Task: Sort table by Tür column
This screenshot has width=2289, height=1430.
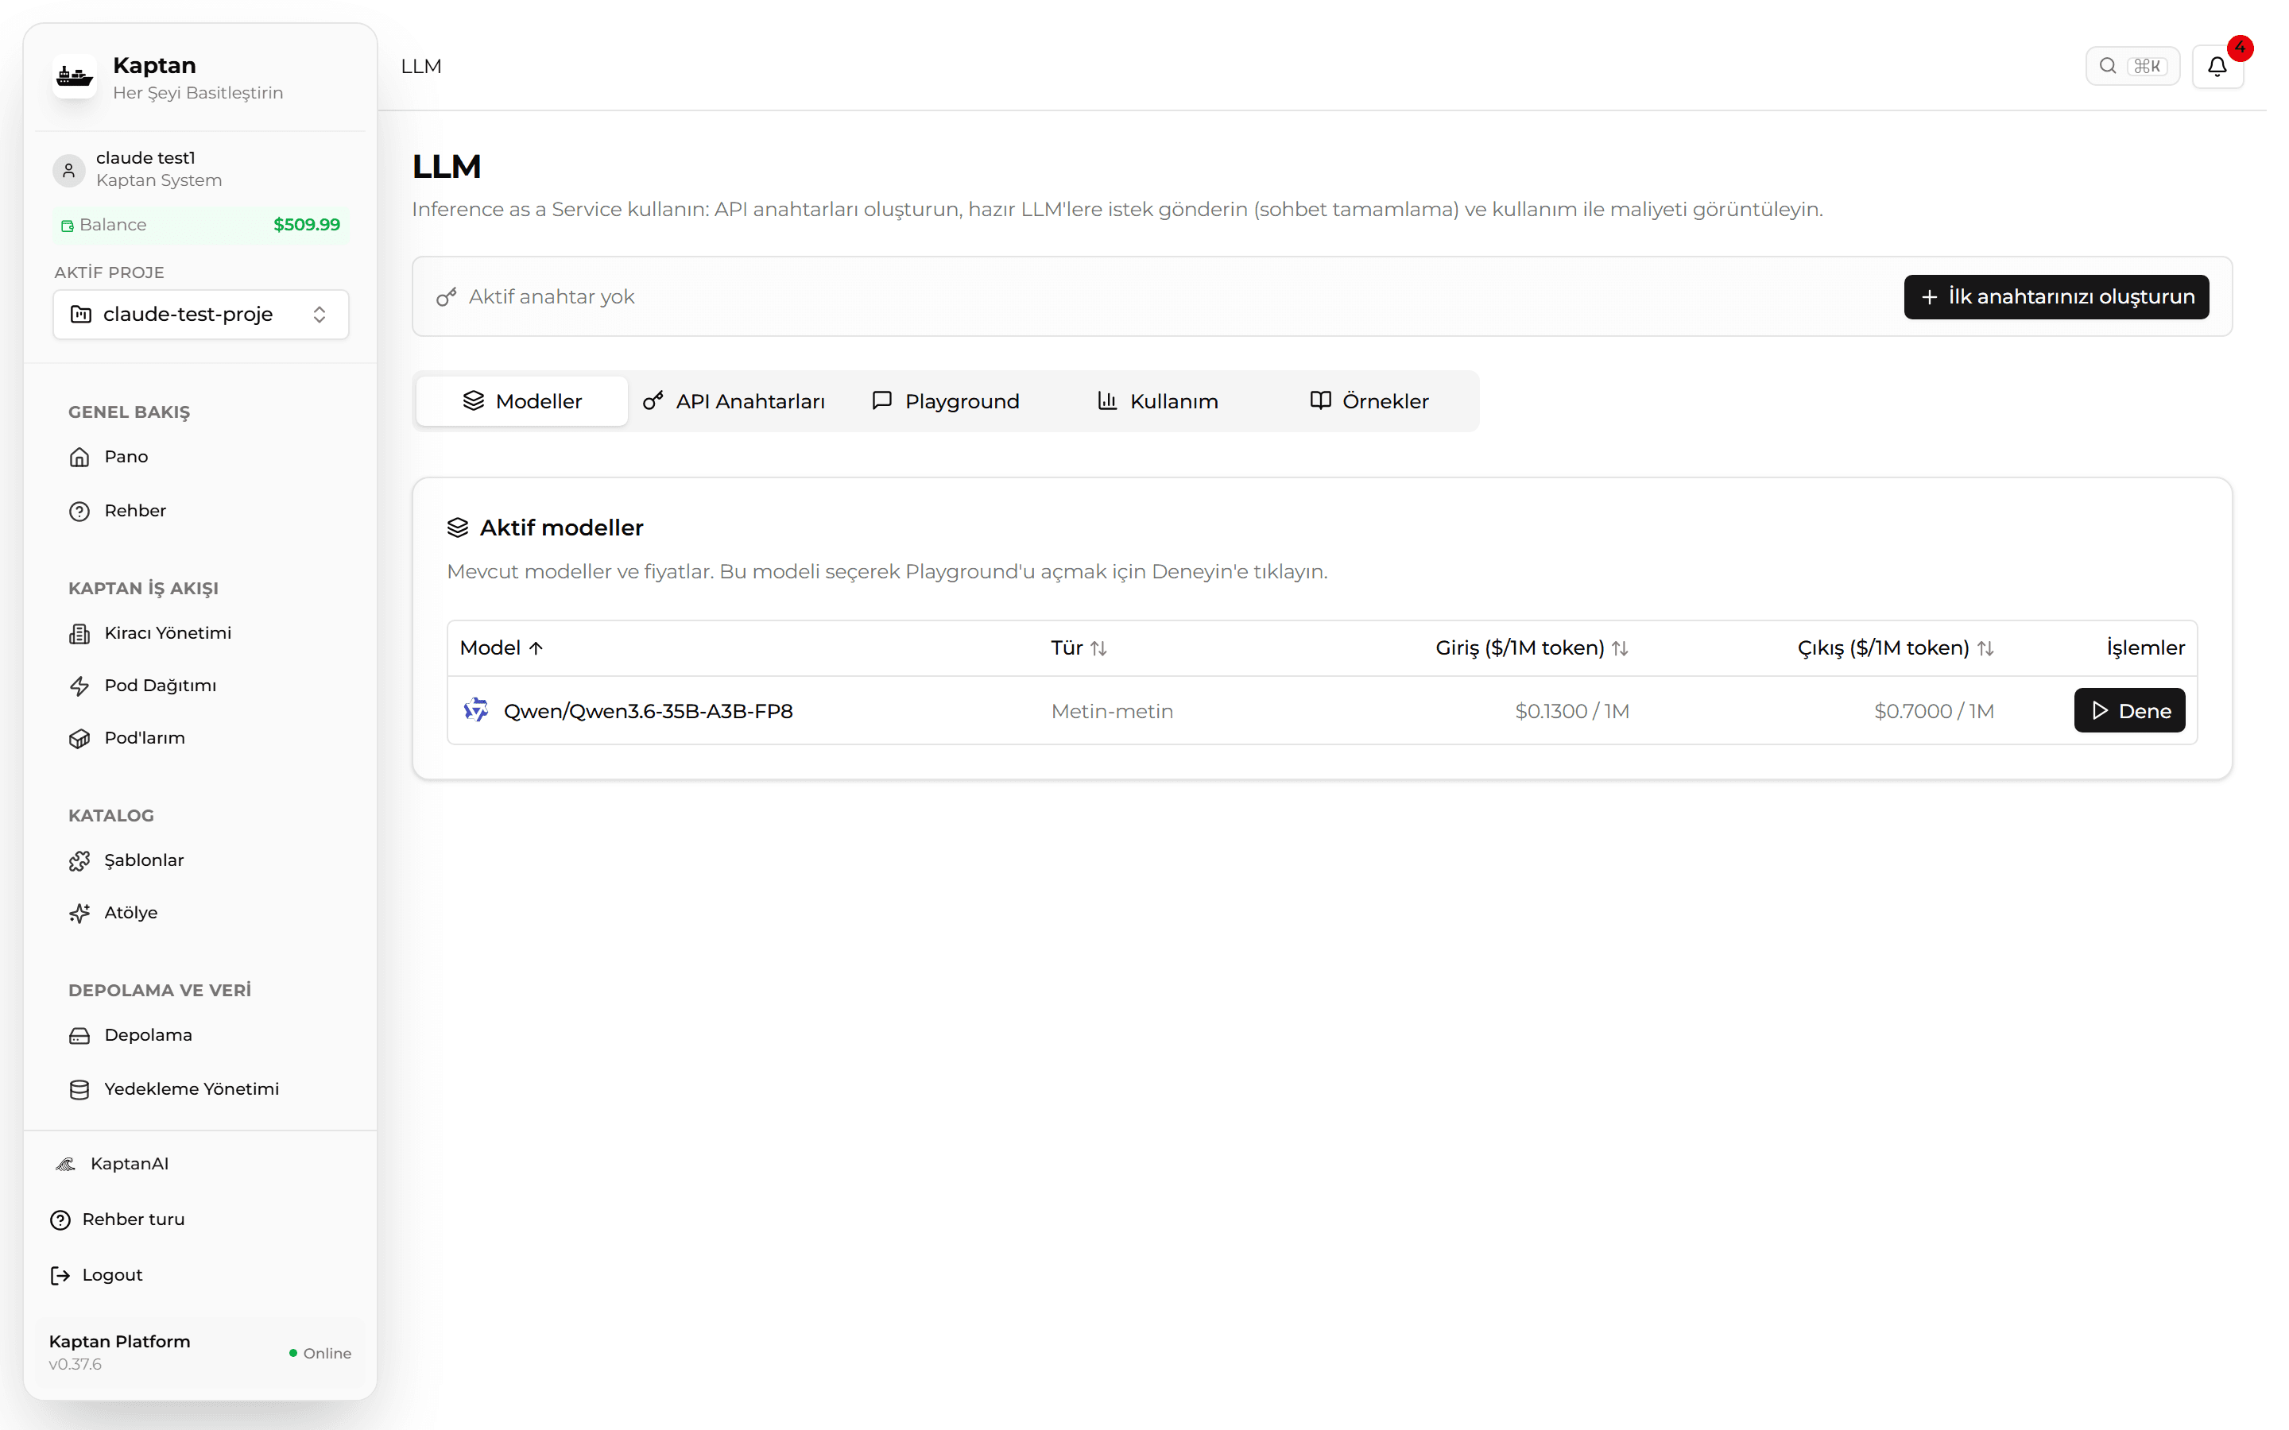Action: [x=1079, y=647]
